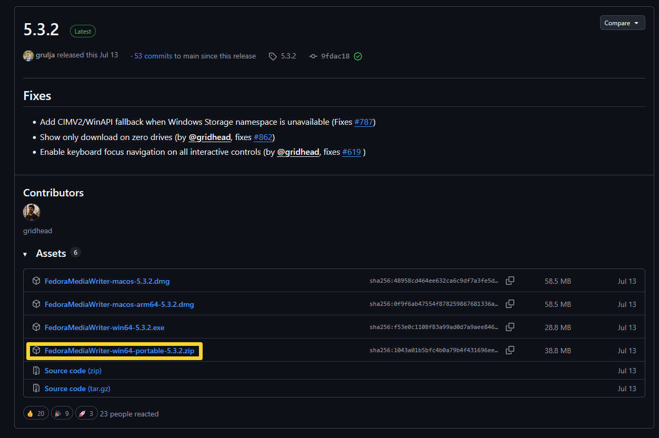Open commit 9fdac18

(335, 56)
